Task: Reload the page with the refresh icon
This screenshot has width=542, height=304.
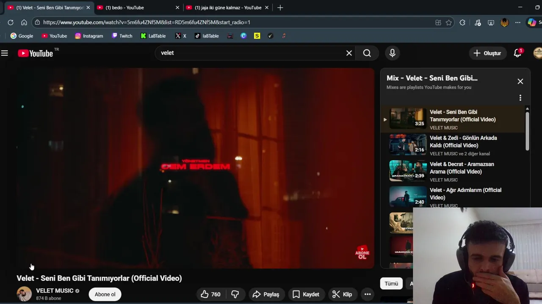Action: pos(11,22)
